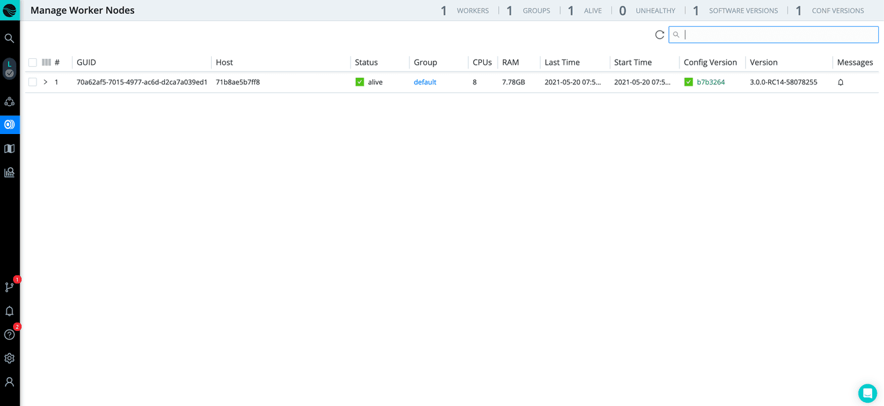
Task: Open the column selector icon in header
Action: [46, 63]
